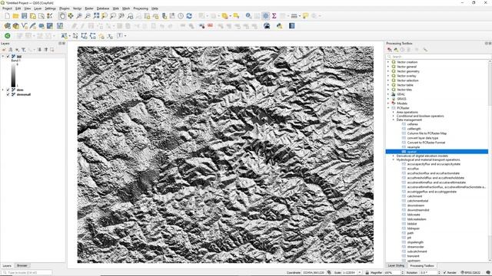Collapse Hydrological and material transport operations
492x276 pixels.
[x=394, y=160]
